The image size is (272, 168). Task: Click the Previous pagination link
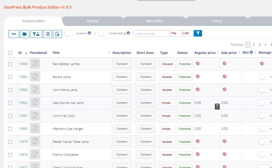pos(237,45)
